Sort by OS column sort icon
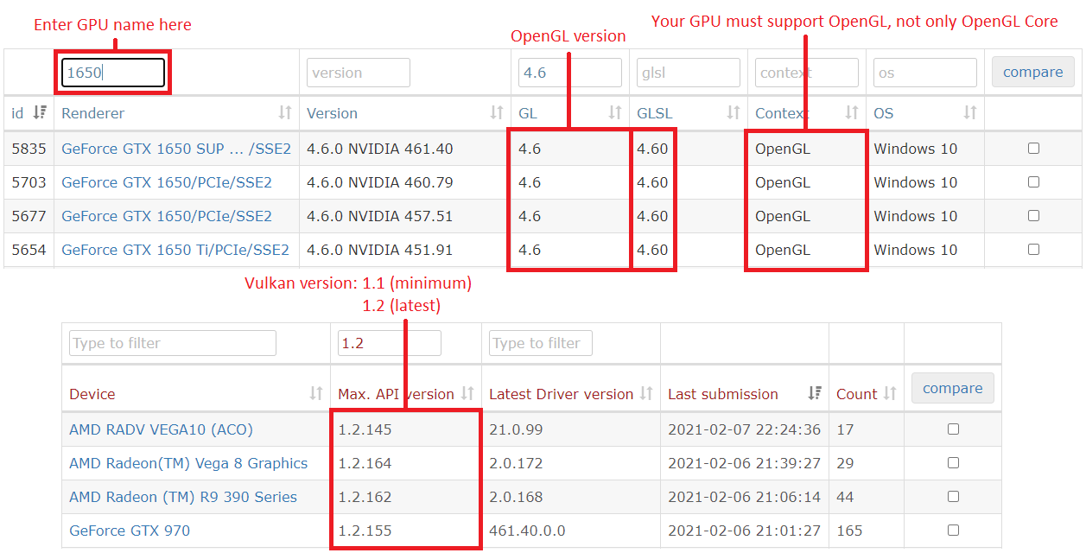The height and width of the screenshot is (553, 1086). 970,112
